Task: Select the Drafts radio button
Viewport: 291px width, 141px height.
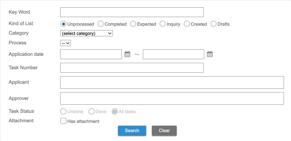Action: [x=213, y=24]
